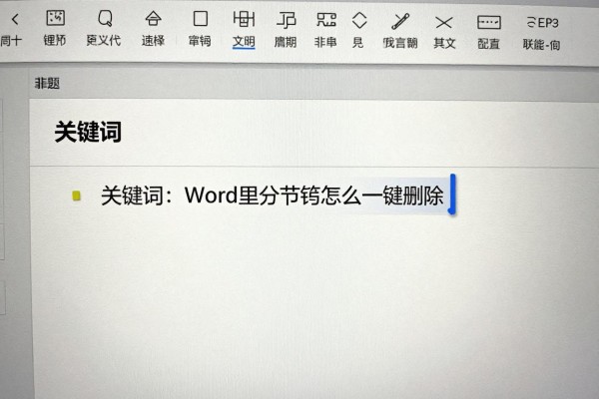The width and height of the screenshot is (599, 399).
Task: Click the toolbar icon above 非串
Action: tap(325, 20)
